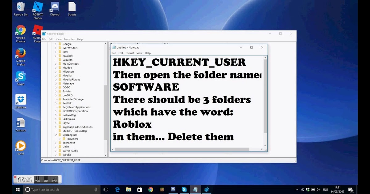
Task: Open the Discord desktop shortcut
Action: click(x=55, y=9)
